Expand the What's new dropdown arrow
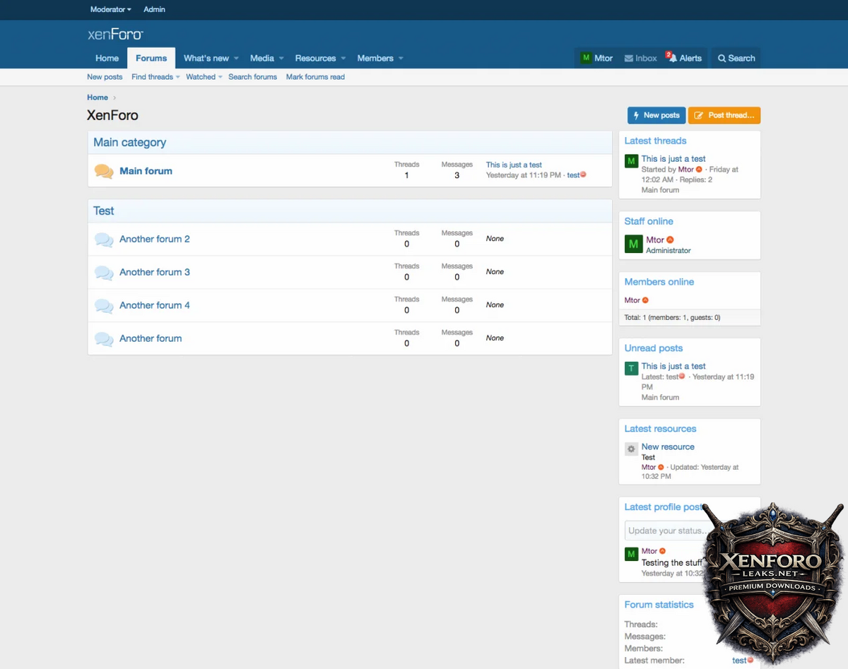848x669 pixels. pyautogui.click(x=237, y=59)
